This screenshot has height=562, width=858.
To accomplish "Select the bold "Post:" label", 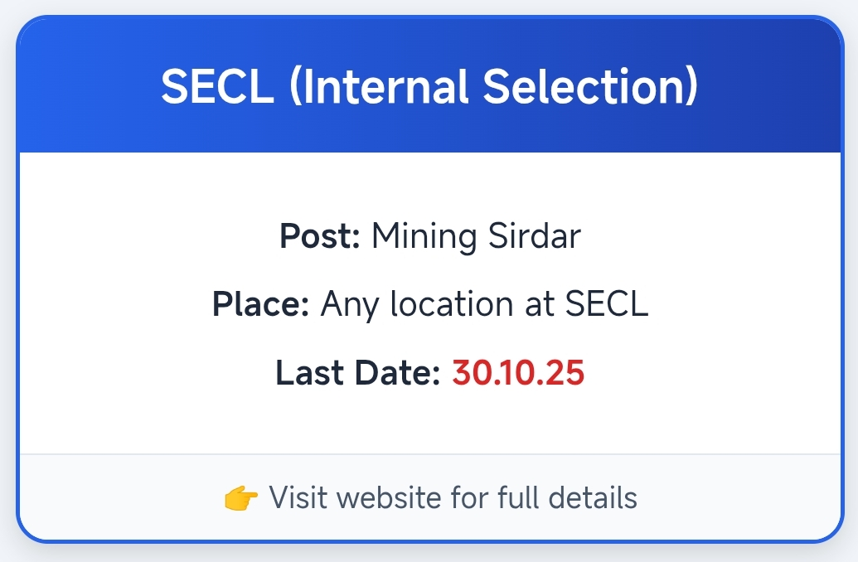I will point(320,236).
